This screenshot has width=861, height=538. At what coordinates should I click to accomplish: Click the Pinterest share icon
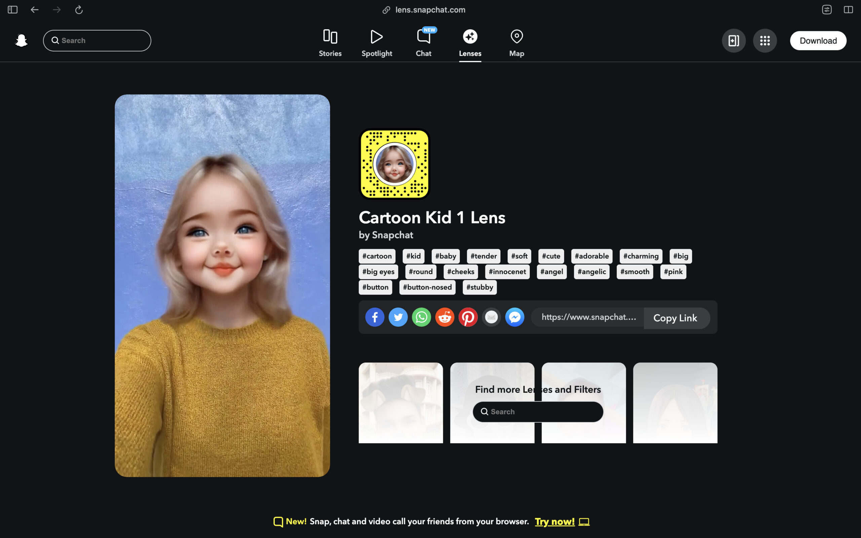(468, 317)
